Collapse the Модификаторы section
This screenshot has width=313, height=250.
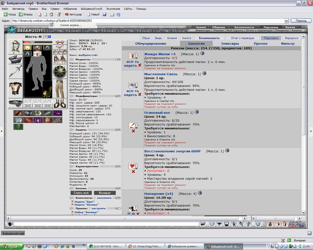(x=71, y=96)
